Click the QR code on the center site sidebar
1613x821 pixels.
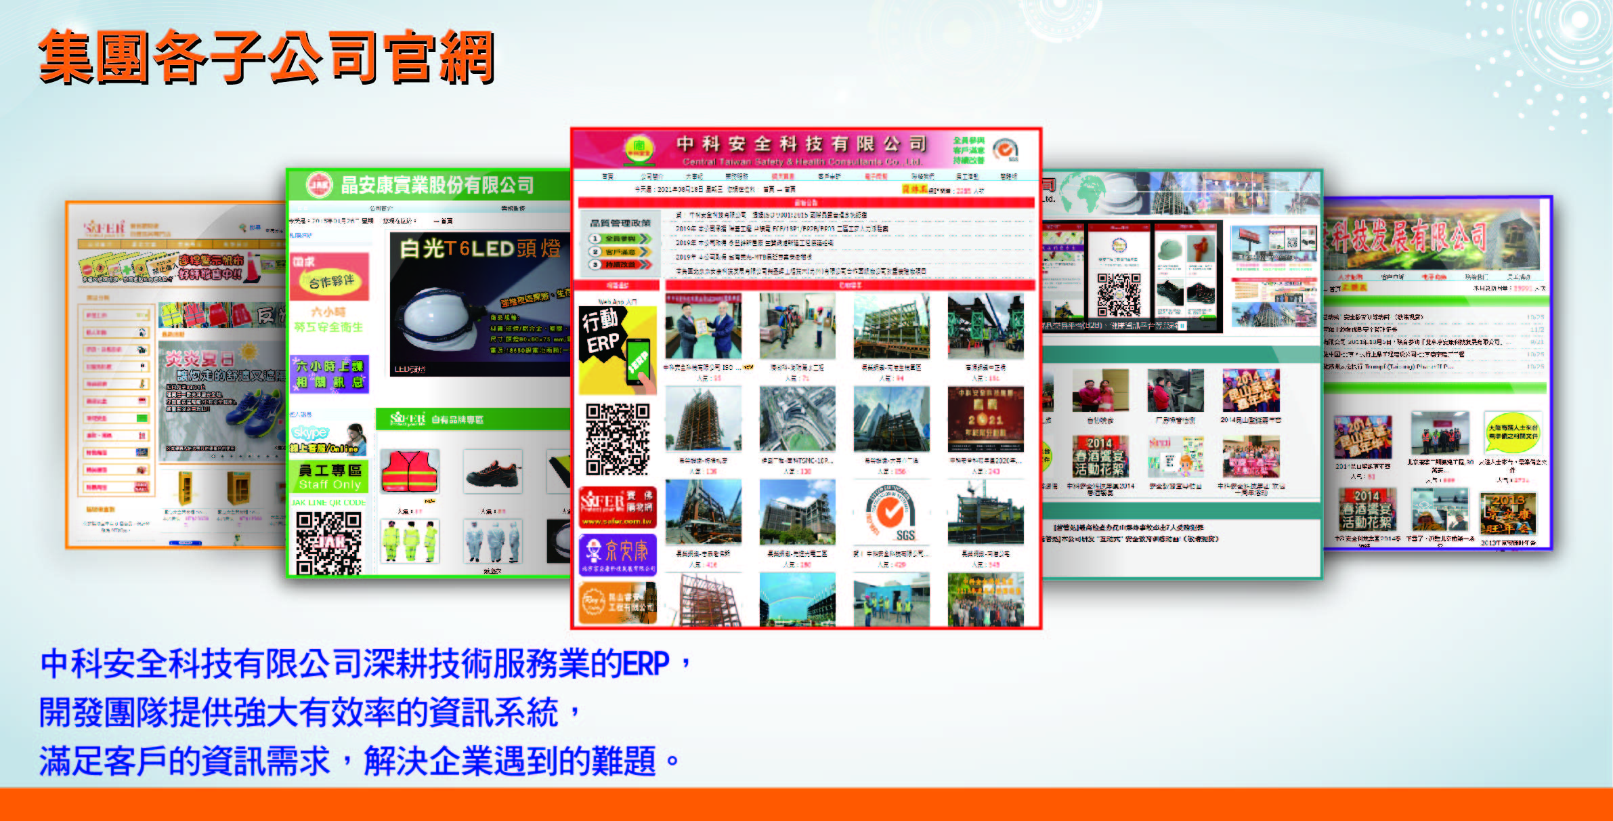[618, 439]
